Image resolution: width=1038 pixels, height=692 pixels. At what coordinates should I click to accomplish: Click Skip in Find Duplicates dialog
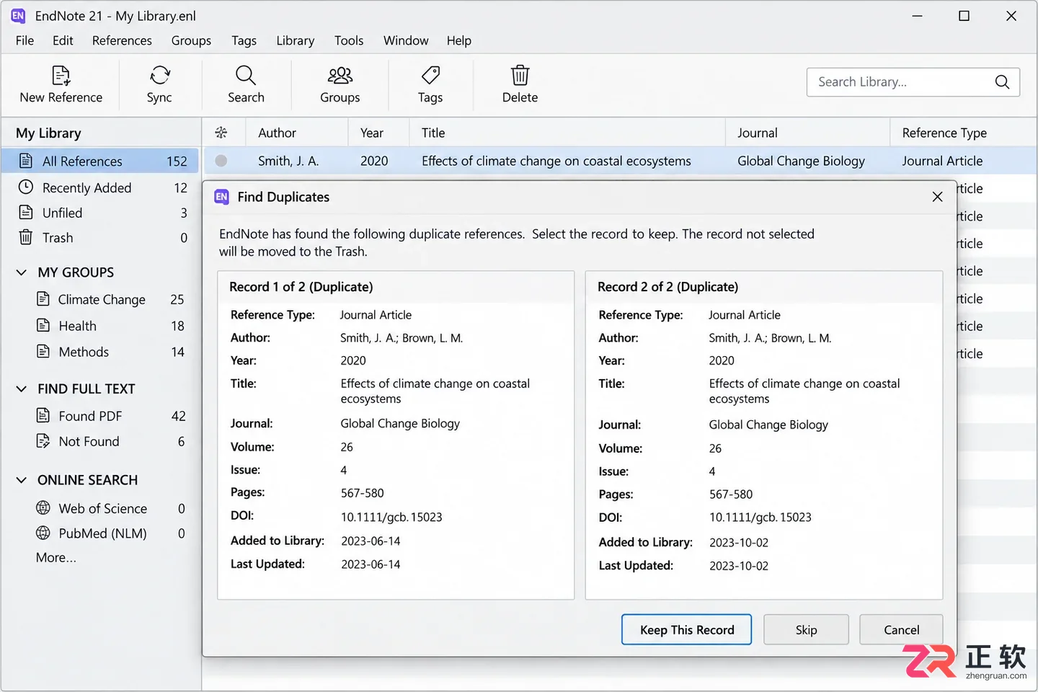coord(806,630)
